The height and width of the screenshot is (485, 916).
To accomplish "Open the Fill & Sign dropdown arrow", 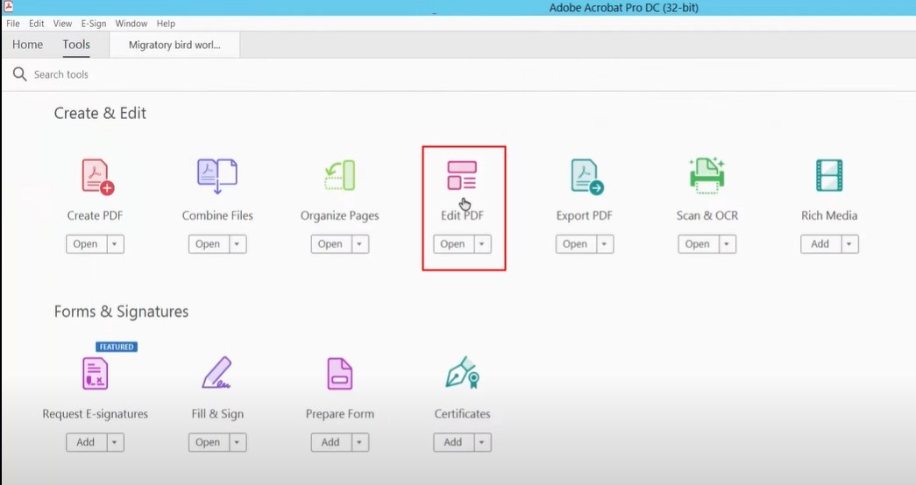I will [238, 442].
